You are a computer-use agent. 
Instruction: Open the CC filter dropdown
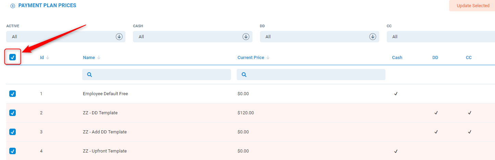point(441,37)
